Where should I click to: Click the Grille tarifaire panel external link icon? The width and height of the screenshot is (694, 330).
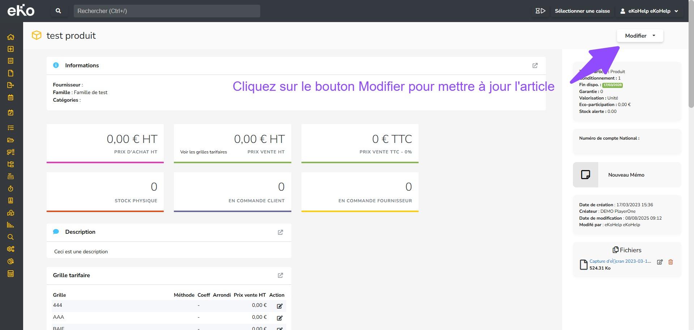coord(280,276)
